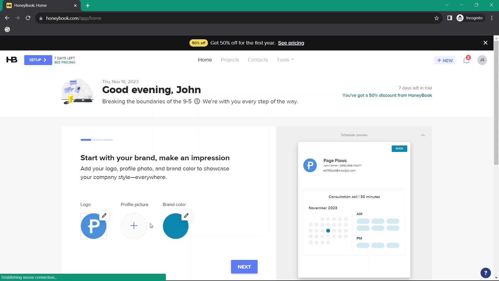Click the 'Good evening, John' heading

pyautogui.click(x=152, y=90)
